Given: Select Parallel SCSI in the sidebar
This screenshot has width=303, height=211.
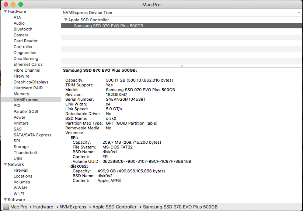Looking at the screenshot, I should pyautogui.click(x=26, y=111).
